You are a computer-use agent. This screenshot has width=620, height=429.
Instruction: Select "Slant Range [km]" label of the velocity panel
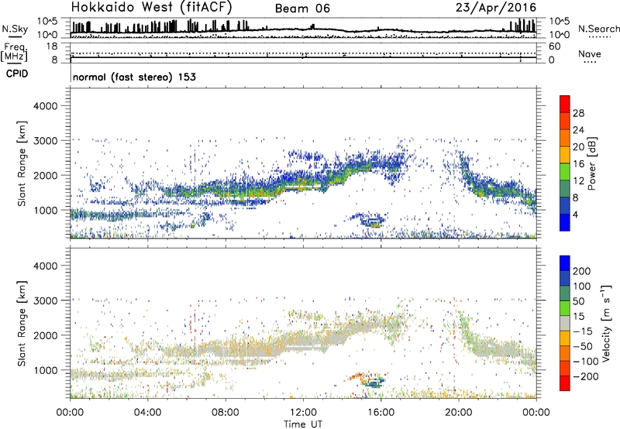[22, 324]
